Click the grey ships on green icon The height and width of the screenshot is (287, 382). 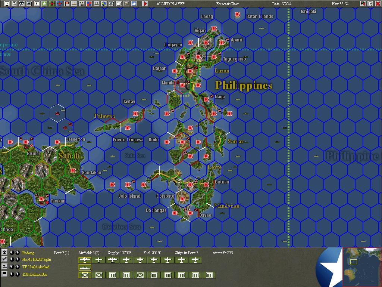click(x=97, y=3)
